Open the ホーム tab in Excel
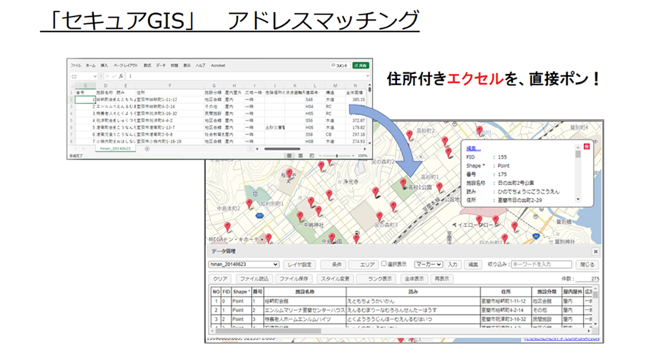 (91, 66)
